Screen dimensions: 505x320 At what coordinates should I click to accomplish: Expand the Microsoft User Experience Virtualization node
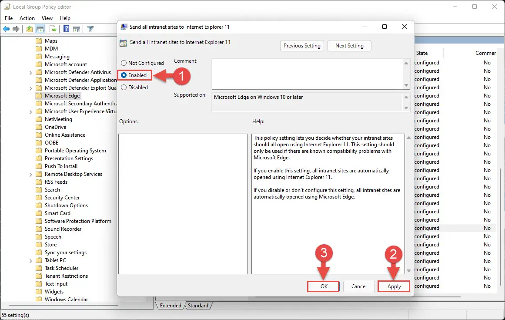[x=30, y=112]
